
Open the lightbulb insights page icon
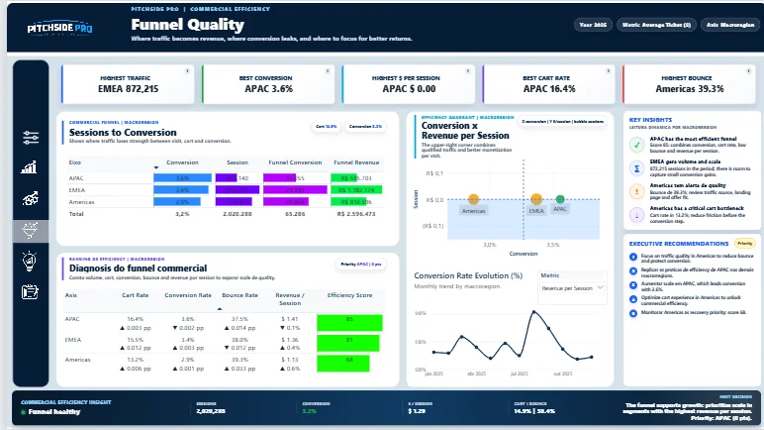pyautogui.click(x=30, y=262)
